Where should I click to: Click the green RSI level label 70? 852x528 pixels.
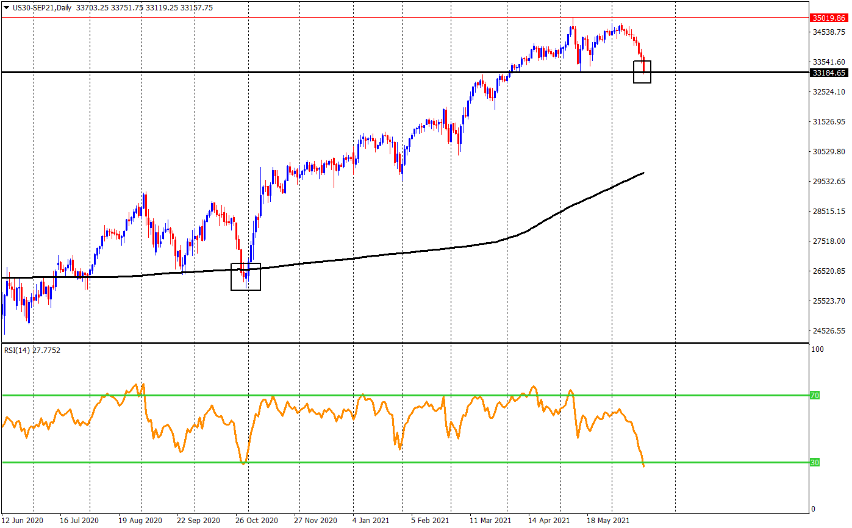[x=814, y=395]
